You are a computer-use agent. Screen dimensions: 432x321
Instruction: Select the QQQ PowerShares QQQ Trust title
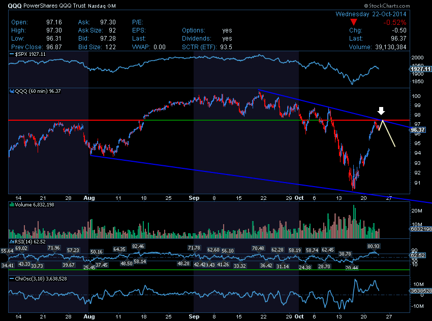pos(47,6)
